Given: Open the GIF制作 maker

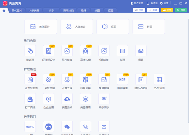Looking at the screenshot, I should point(104,51).
